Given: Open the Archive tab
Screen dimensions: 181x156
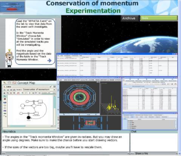Looking at the screenshot, I should [x=129, y=18].
